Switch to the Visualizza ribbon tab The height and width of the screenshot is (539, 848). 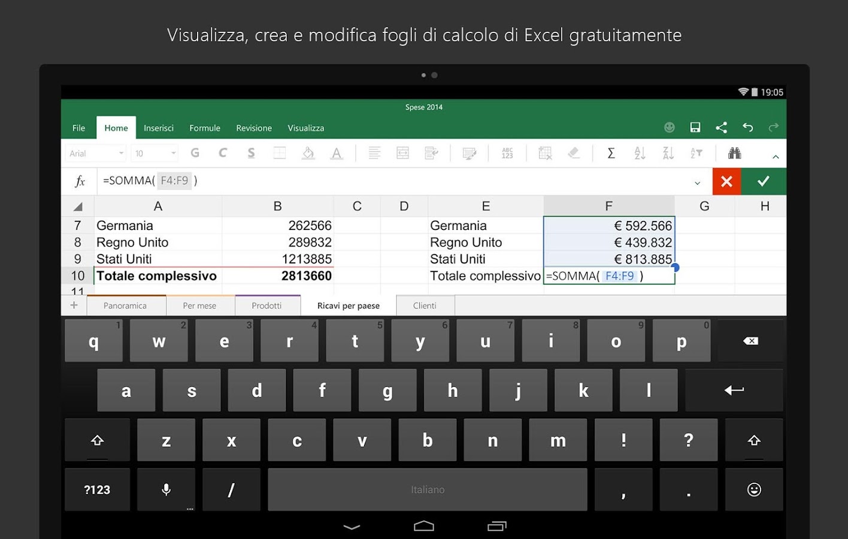pyautogui.click(x=306, y=128)
